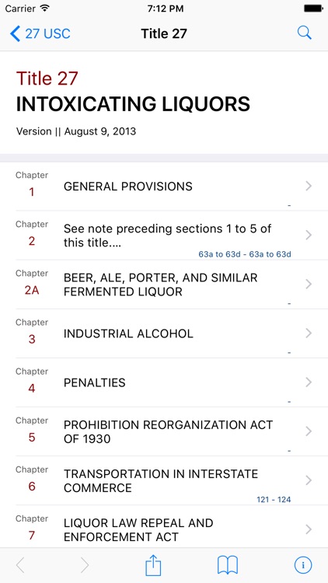Tap the forward arrow in bottom toolbar
Screen dimensions: 328x583
pyautogui.click(x=85, y=566)
